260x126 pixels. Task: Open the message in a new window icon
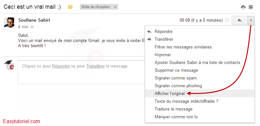pyautogui.click(x=251, y=7)
